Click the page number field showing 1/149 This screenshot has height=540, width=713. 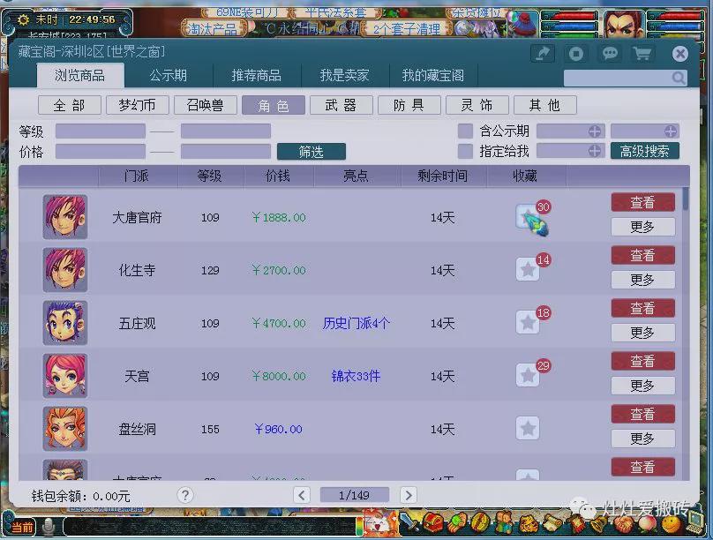click(x=354, y=495)
